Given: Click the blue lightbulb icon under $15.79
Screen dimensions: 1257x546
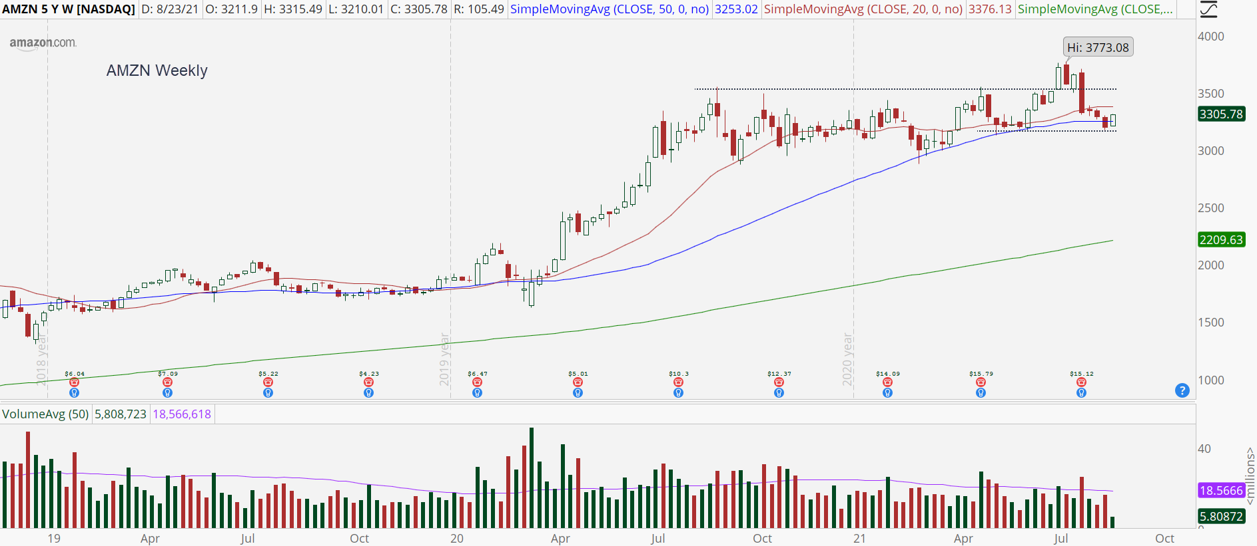Looking at the screenshot, I should tap(981, 393).
